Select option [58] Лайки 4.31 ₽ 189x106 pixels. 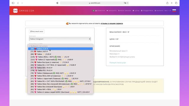point(60,49)
